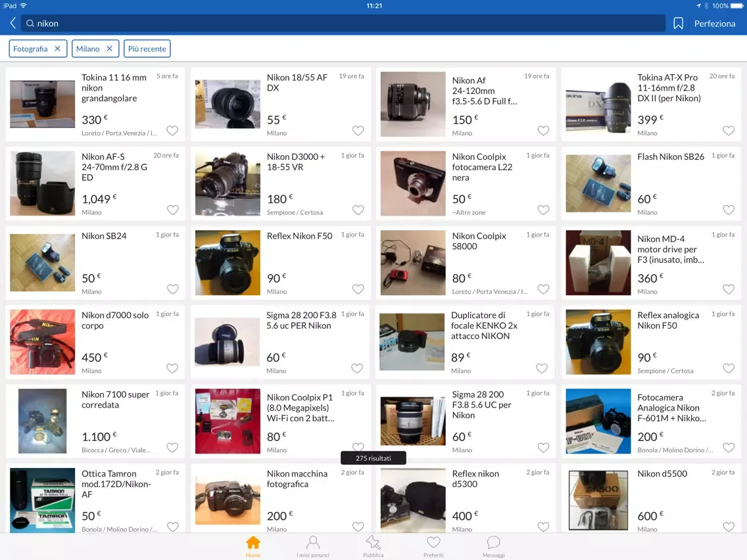
Task: Open the red Nikon d7000 solo corpo photo
Action: (x=42, y=342)
